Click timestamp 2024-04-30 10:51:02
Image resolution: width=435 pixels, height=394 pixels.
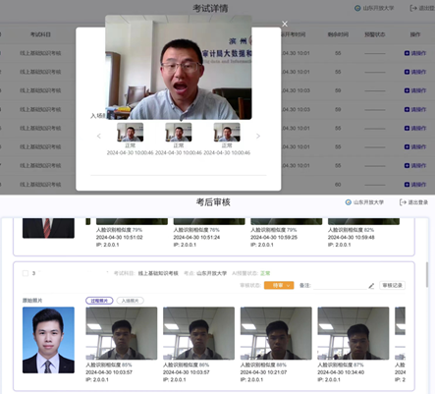[120, 237]
